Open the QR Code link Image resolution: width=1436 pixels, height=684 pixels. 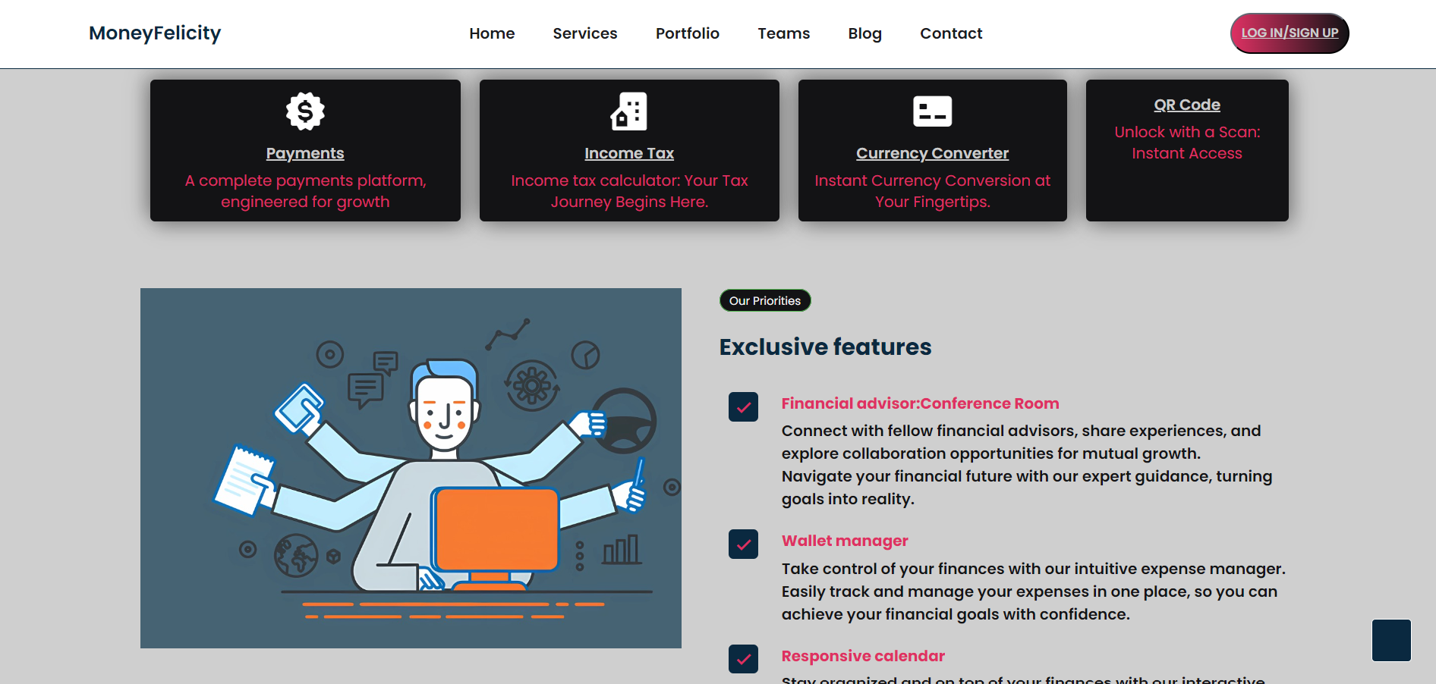click(x=1187, y=105)
